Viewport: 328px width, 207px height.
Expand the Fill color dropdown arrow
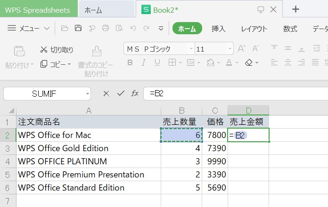219,63
